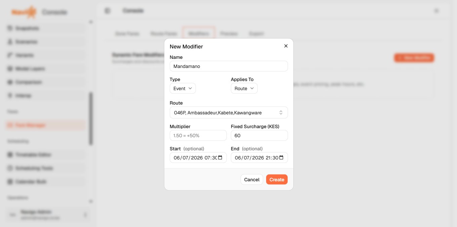Viewport: 457px width, 227px height.
Task: Click the sidebar vertical scrollbar thumb
Action: [91, 118]
